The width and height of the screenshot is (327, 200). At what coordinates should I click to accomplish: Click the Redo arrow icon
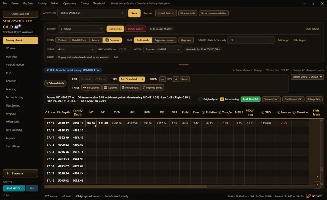96,79
